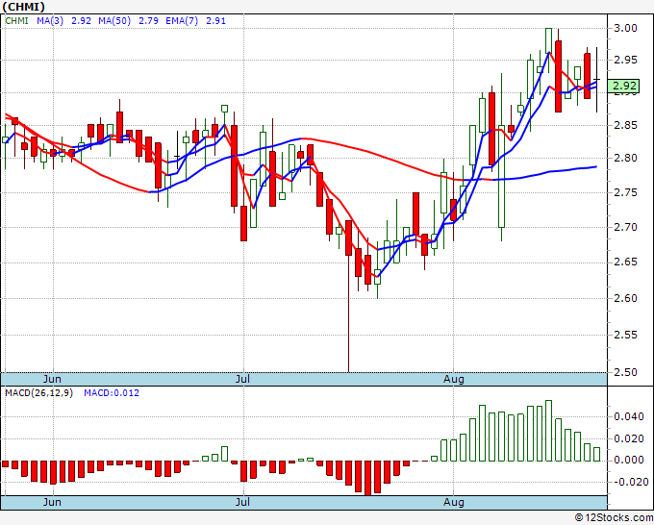Screen dimensions: 654x525
Task: Select Jul on the price chart date axis
Action: (242, 379)
